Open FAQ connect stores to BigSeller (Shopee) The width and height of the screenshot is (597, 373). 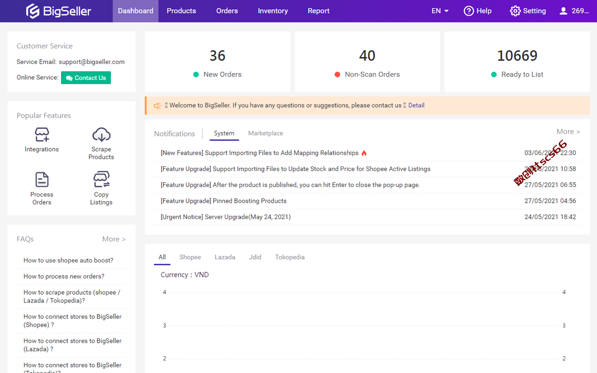[x=73, y=321]
